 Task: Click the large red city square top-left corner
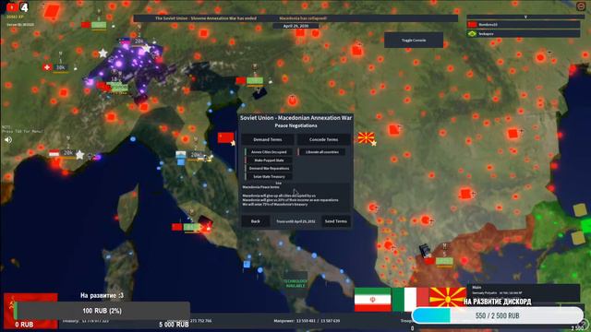tap(52, 11)
